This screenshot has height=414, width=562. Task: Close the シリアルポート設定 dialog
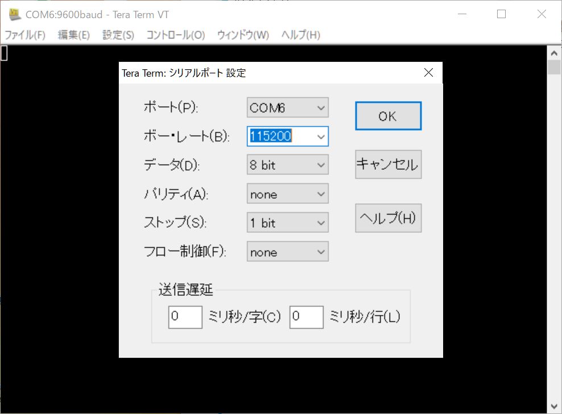point(428,73)
